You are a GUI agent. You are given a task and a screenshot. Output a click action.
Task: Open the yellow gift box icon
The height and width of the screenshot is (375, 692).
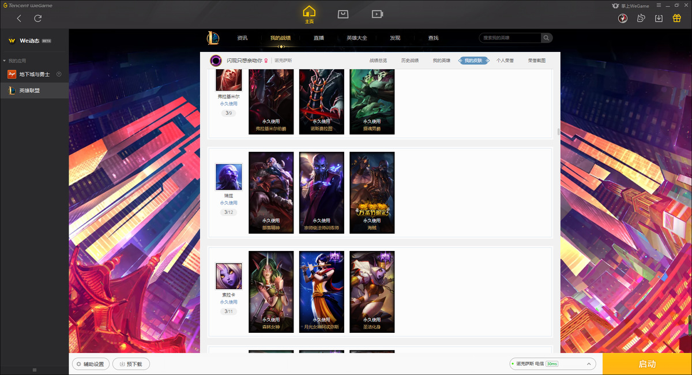(x=677, y=18)
